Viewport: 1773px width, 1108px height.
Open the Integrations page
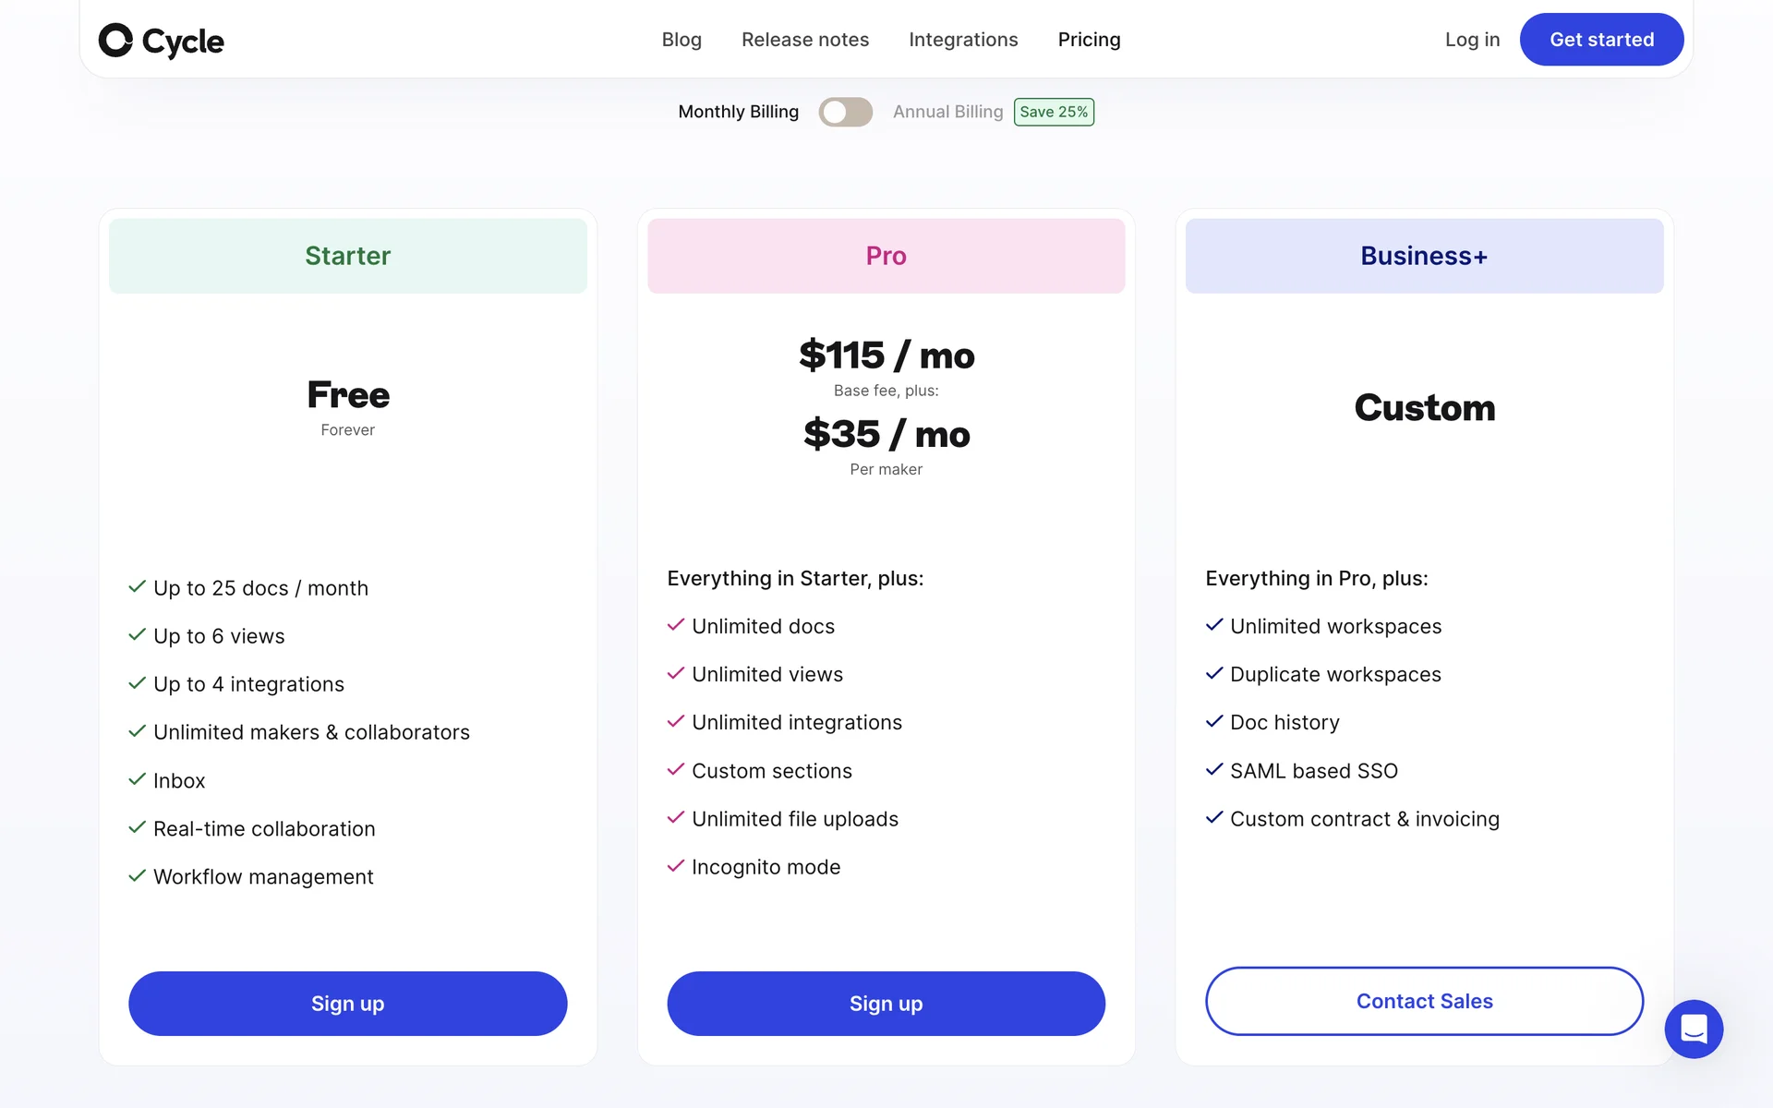point(963,40)
